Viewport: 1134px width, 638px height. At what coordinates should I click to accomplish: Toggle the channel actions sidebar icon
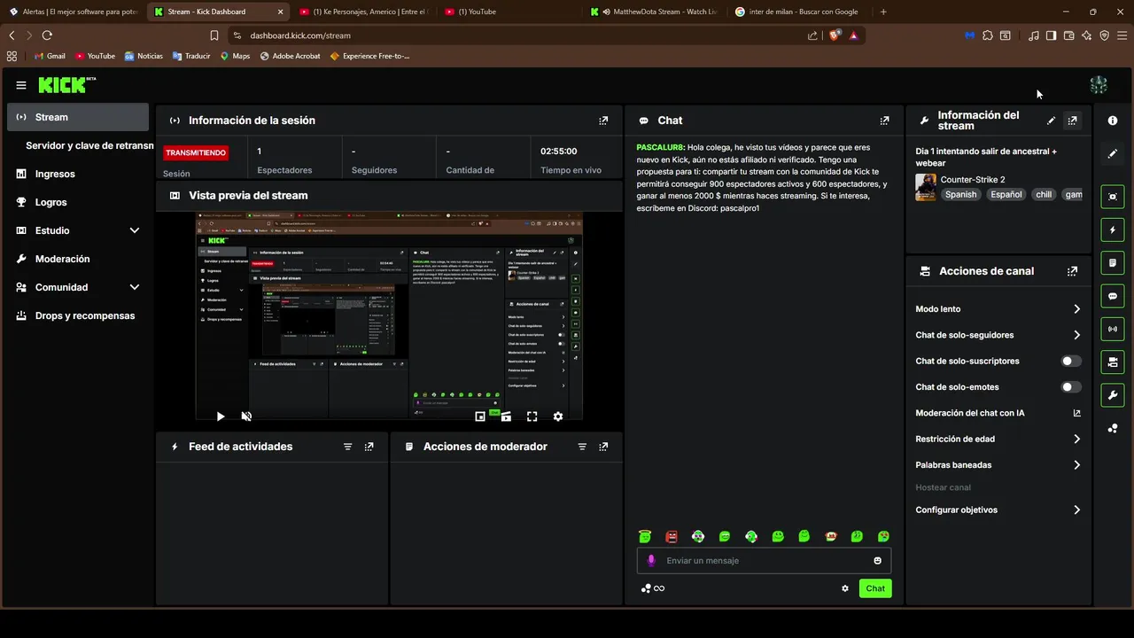[1113, 362]
